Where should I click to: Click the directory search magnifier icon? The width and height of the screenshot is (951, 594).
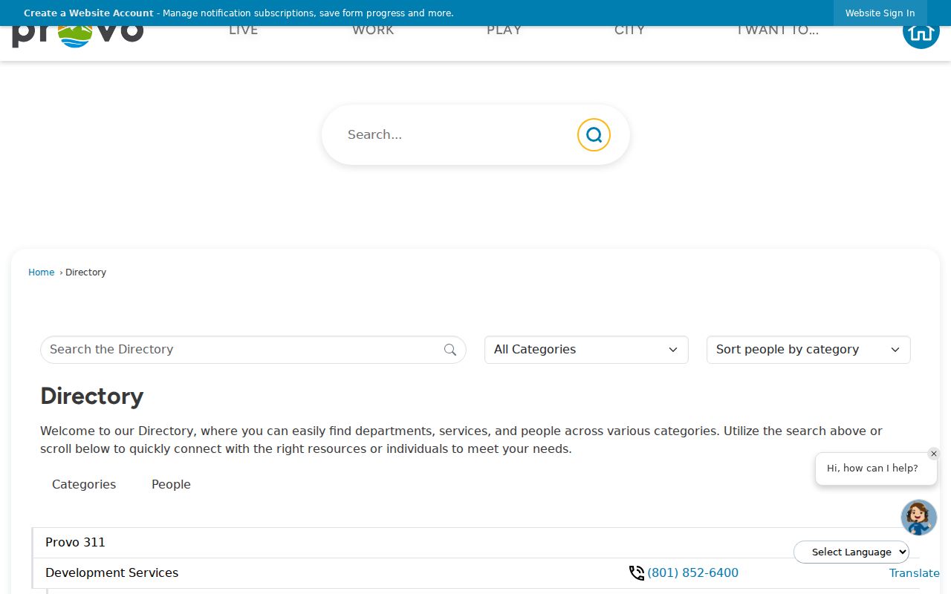tap(450, 350)
